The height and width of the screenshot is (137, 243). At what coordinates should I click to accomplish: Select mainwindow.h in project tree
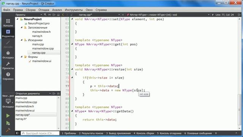click(41, 32)
